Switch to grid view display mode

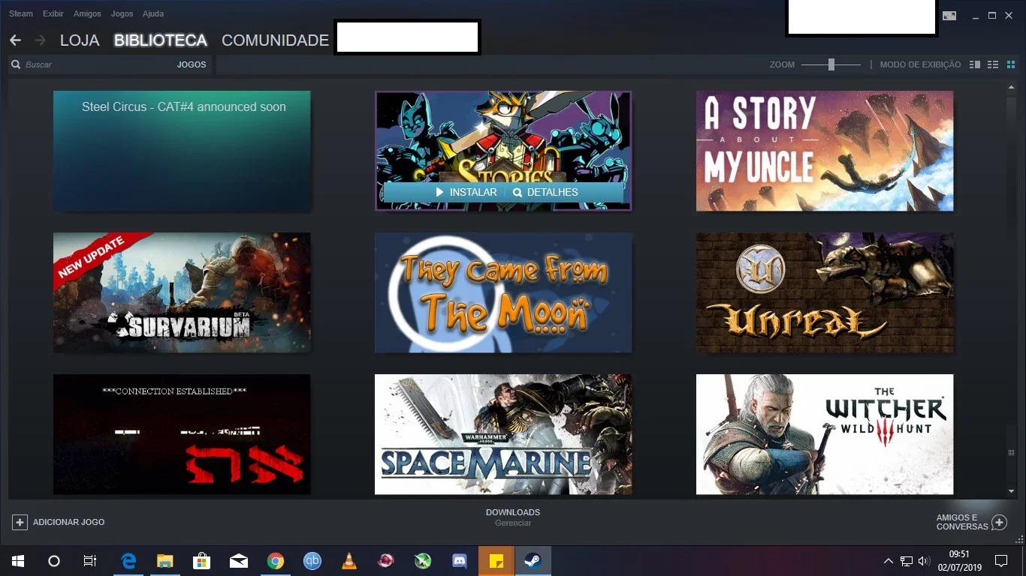tap(1011, 64)
